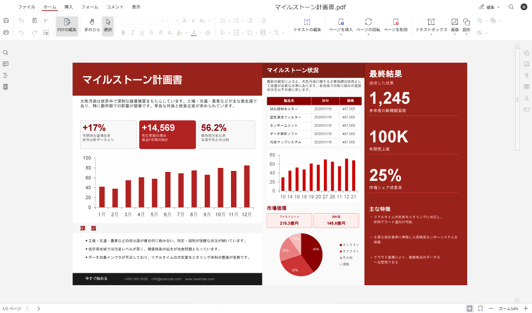Click the Cut scissors icon
532x313 pixels.
[x=46, y=20]
